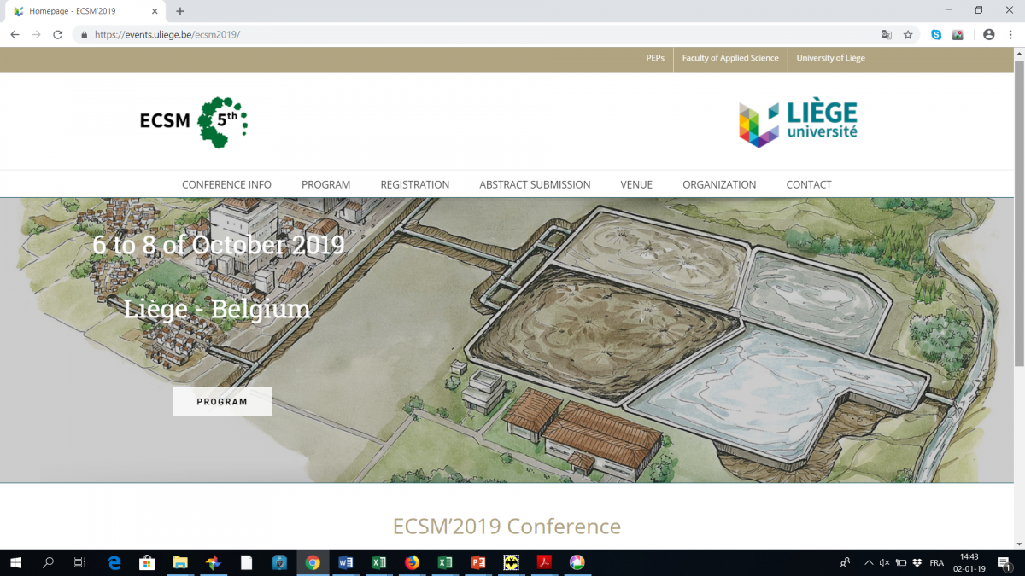The width and height of the screenshot is (1025, 576).
Task: Open the Chrome three-dot menu
Action: pos(1010,35)
